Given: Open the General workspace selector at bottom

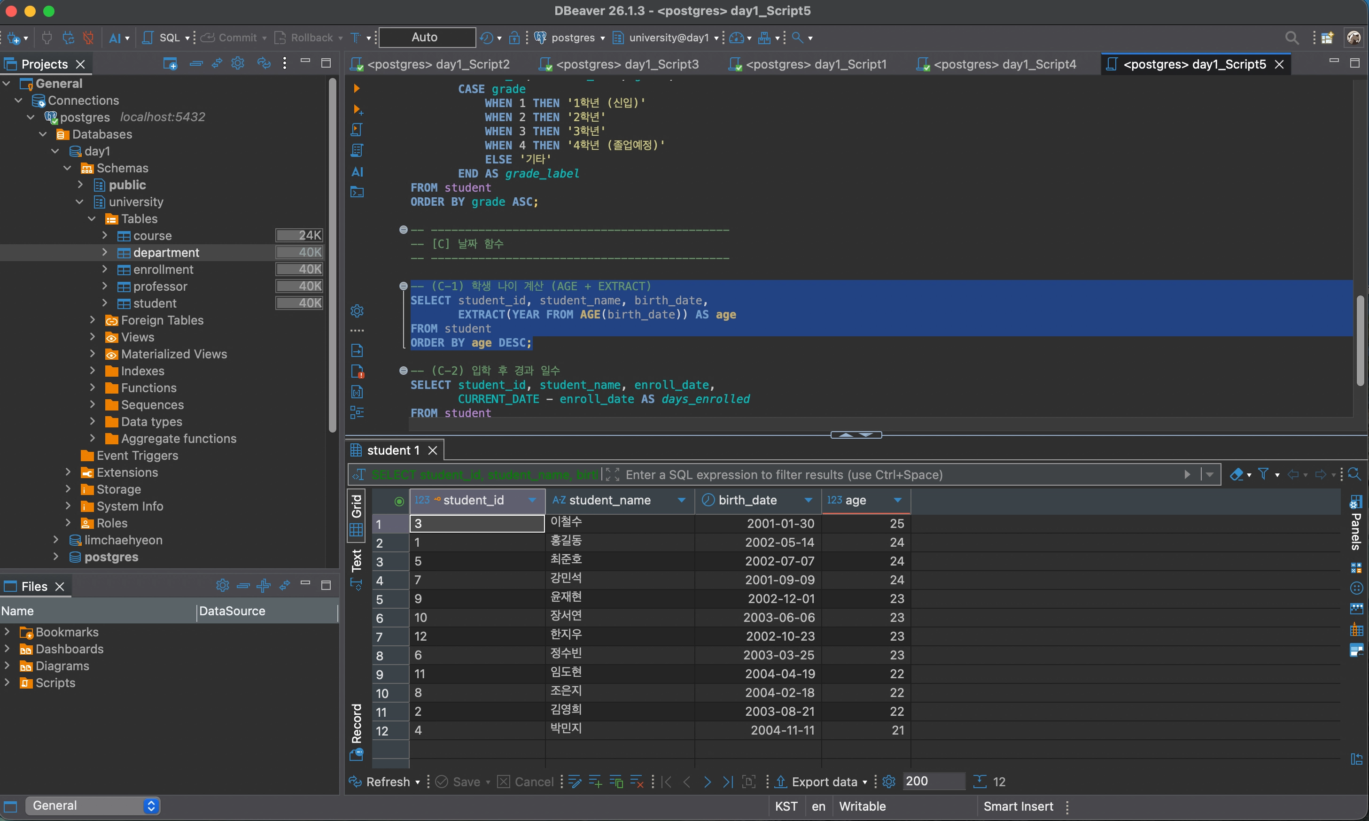Looking at the screenshot, I should click(93, 806).
